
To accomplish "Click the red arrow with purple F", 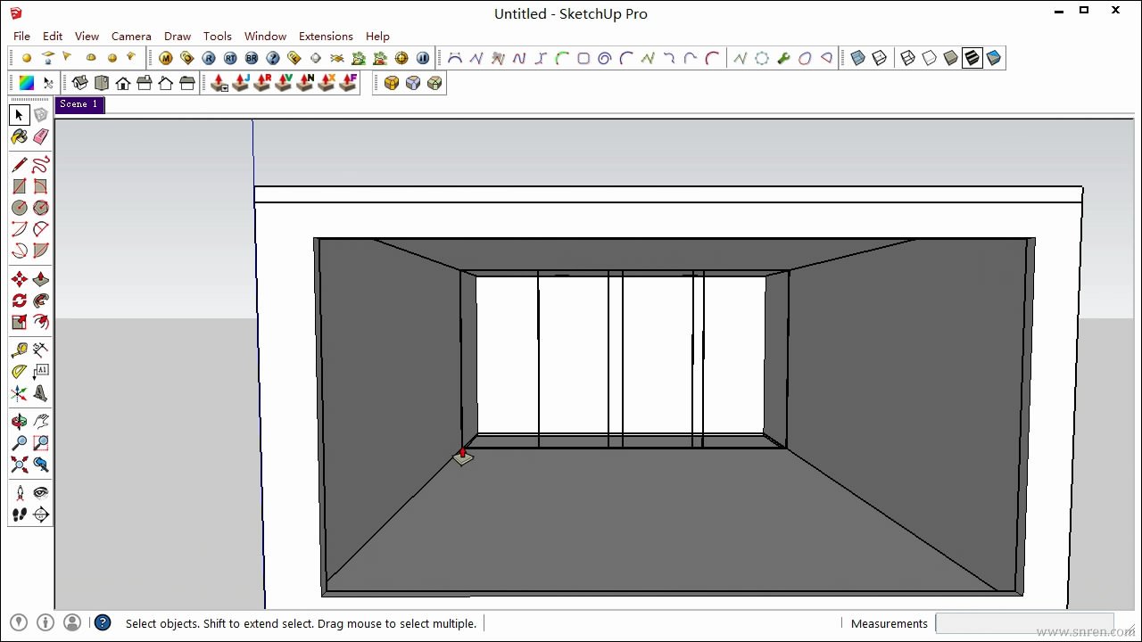I will [x=348, y=83].
